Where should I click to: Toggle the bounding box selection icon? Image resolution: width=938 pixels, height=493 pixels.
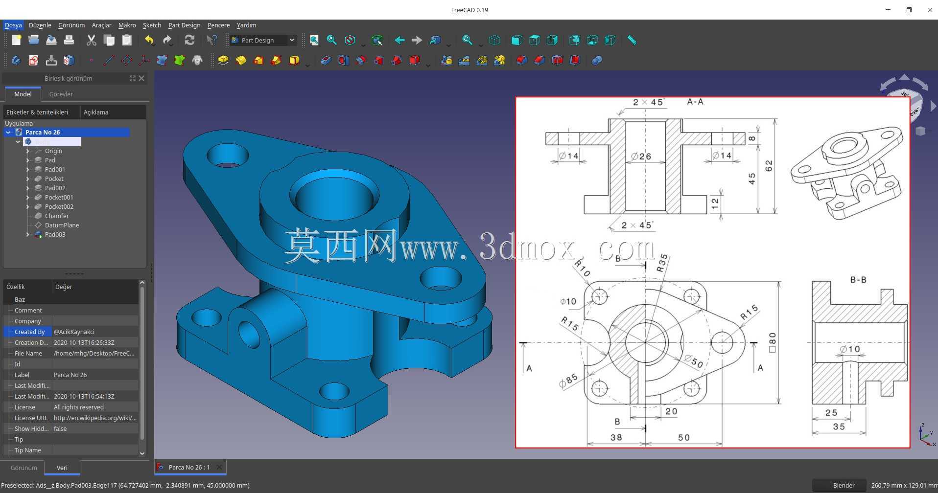(376, 40)
